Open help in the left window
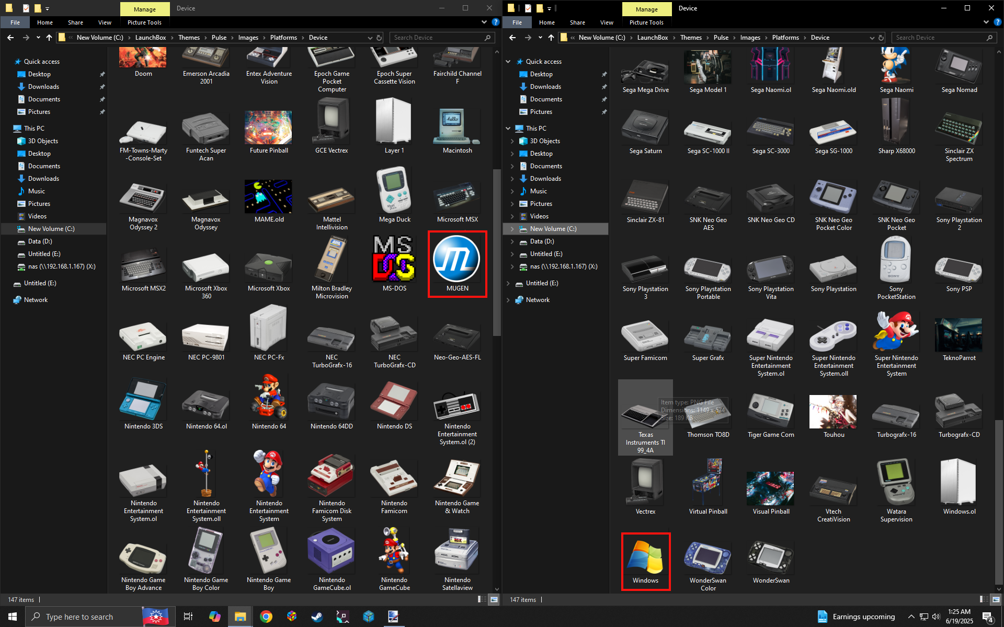Viewport: 1004px width, 627px height. (x=495, y=22)
